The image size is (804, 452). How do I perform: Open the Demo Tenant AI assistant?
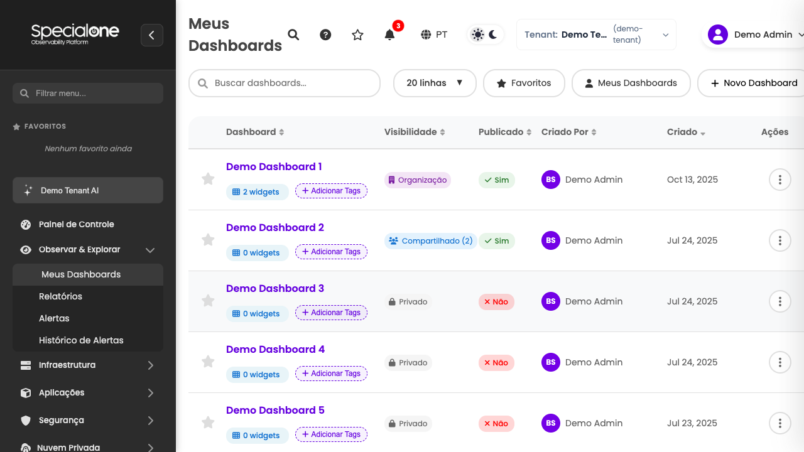pos(88,190)
